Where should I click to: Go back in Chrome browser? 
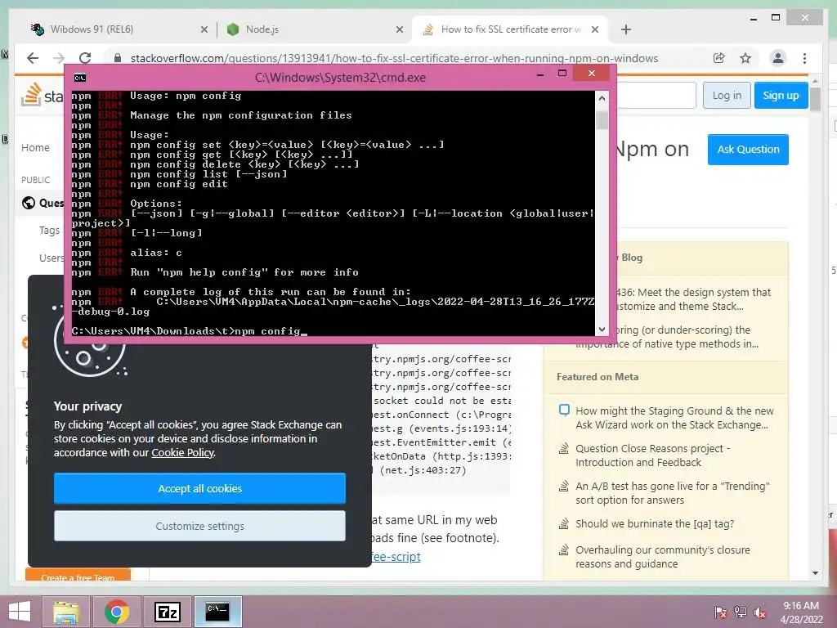33,58
